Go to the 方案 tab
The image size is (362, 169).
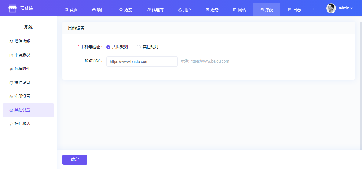tap(126, 10)
